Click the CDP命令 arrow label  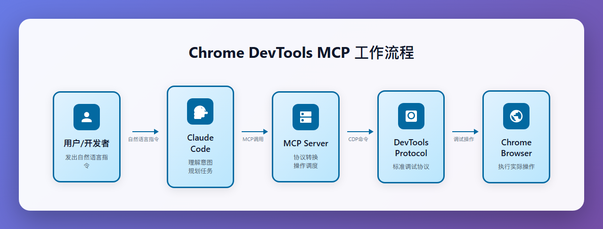click(358, 139)
